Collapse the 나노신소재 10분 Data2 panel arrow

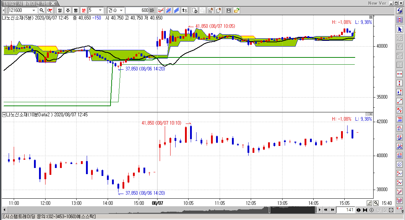tap(4, 115)
